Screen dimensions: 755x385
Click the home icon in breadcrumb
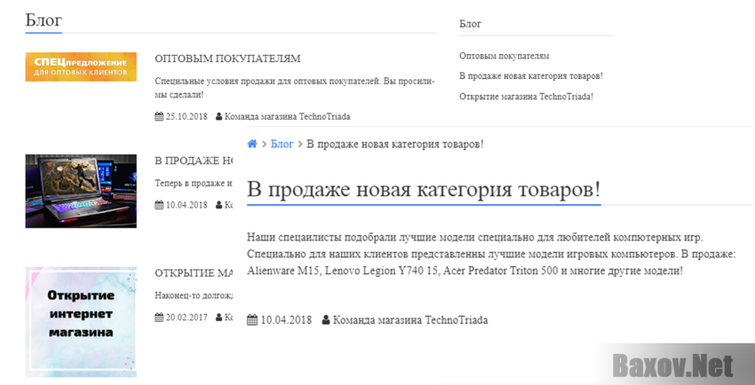tap(252, 144)
